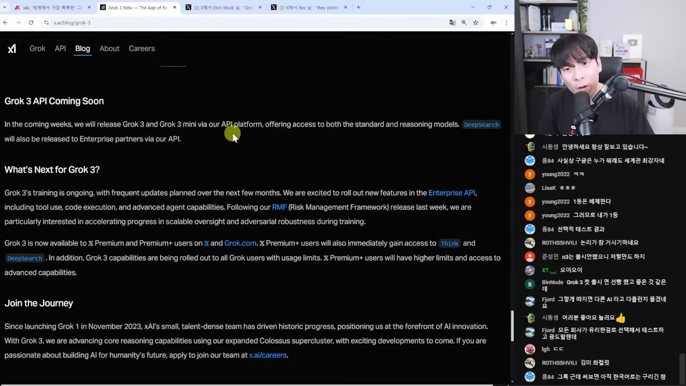Open the browser profile avatar

coord(494,22)
